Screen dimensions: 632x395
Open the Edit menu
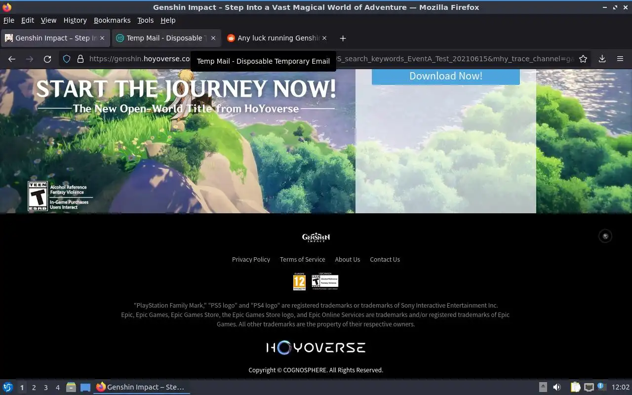click(x=28, y=20)
